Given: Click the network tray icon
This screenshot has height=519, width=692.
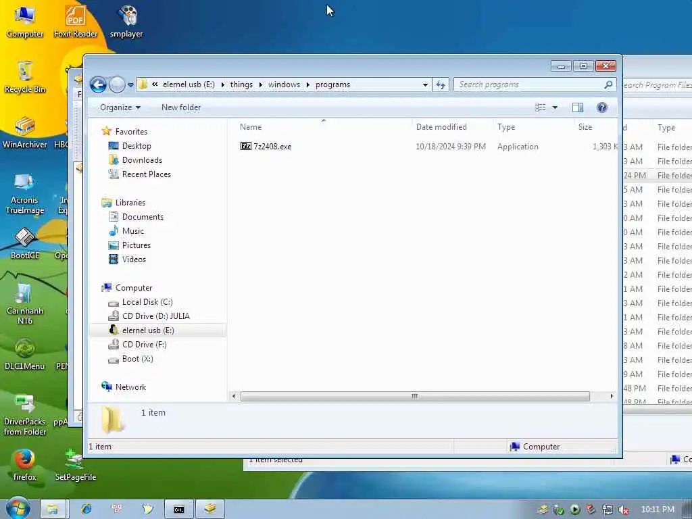Looking at the screenshot, I should tap(608, 510).
